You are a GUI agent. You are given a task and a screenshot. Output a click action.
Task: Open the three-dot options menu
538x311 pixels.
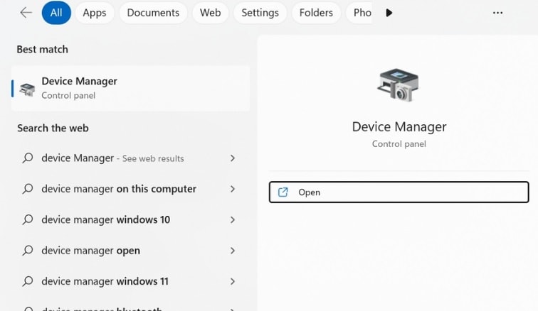[497, 13]
